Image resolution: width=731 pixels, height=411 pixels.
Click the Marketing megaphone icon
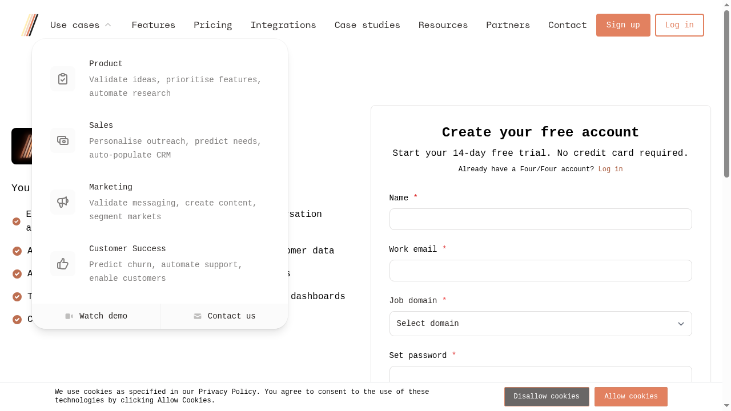(x=63, y=202)
